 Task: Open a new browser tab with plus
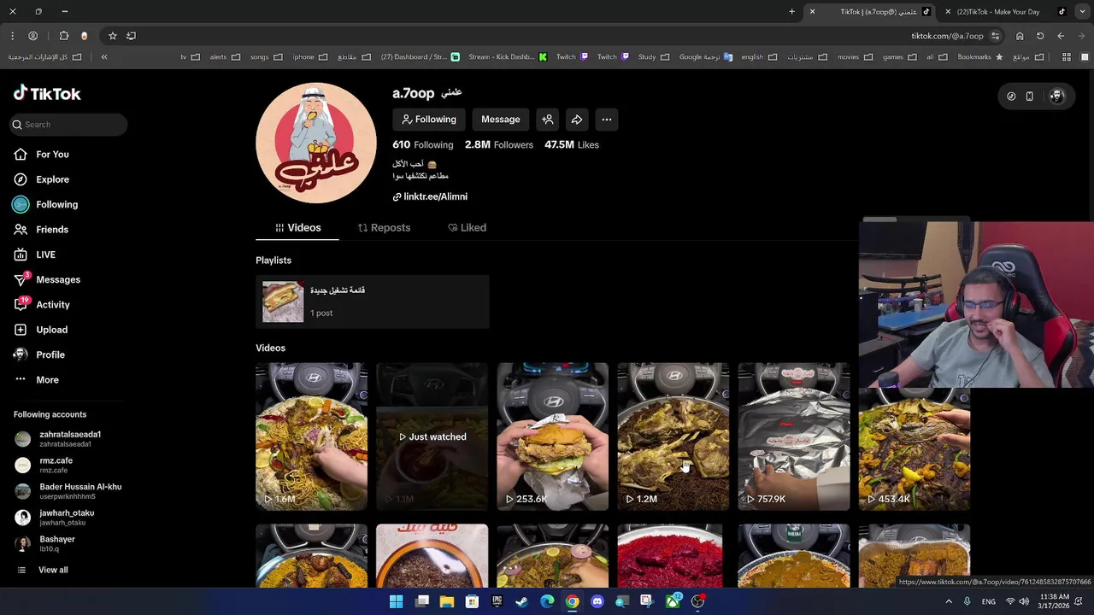click(x=791, y=12)
